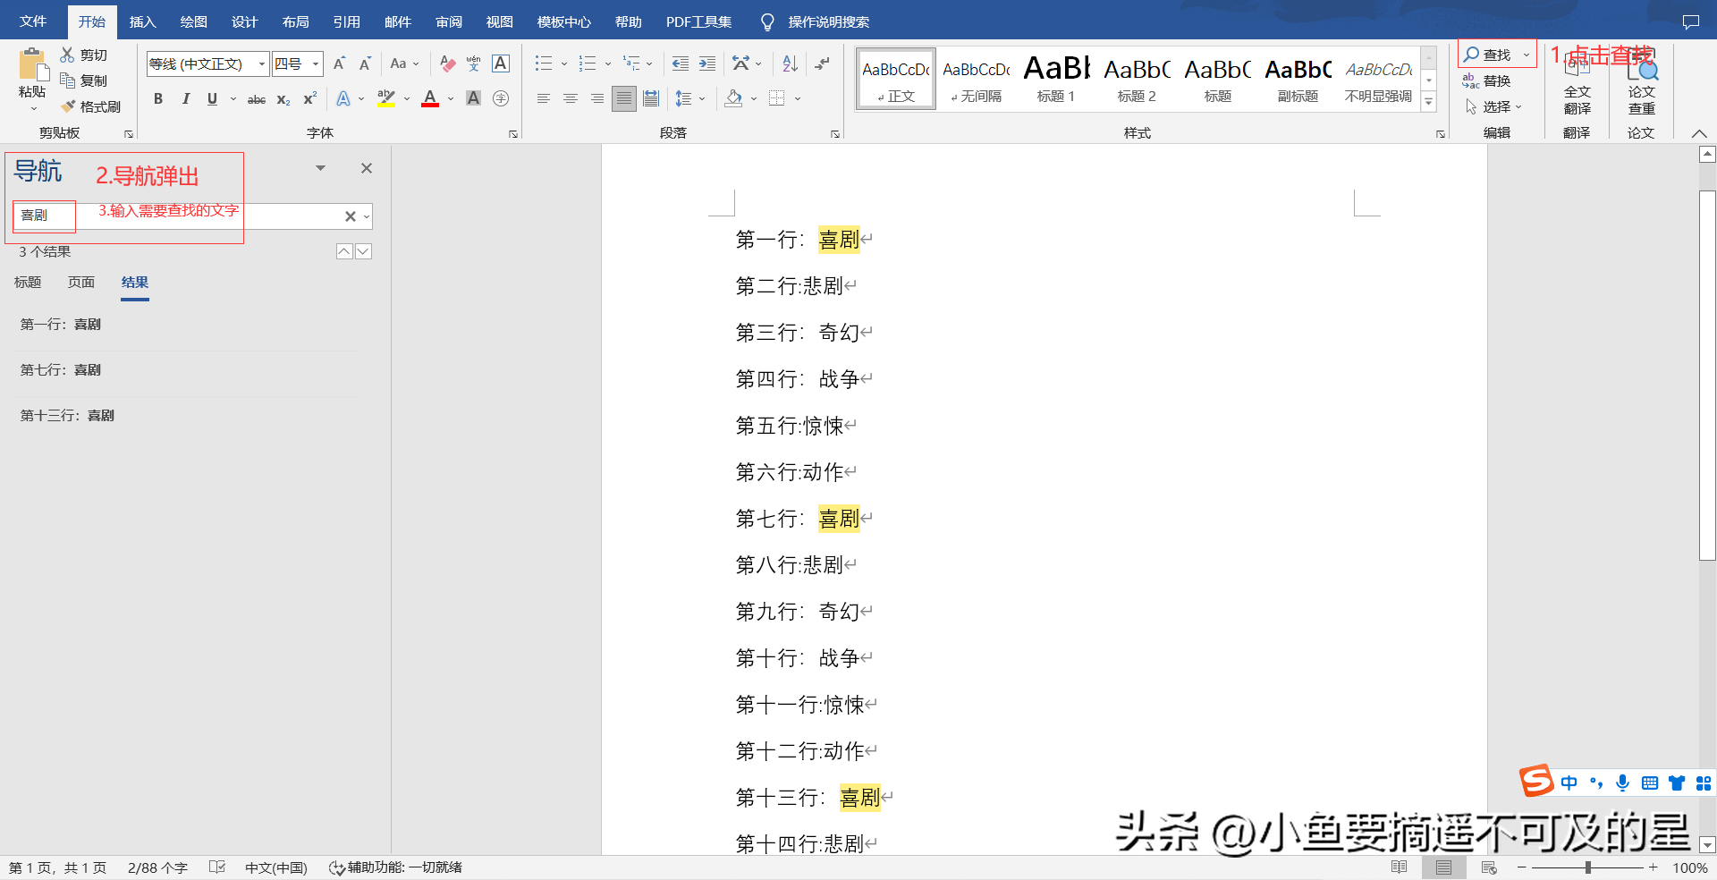This screenshot has width=1717, height=880.
Task: Switch to read mode view icon
Action: 1400,867
